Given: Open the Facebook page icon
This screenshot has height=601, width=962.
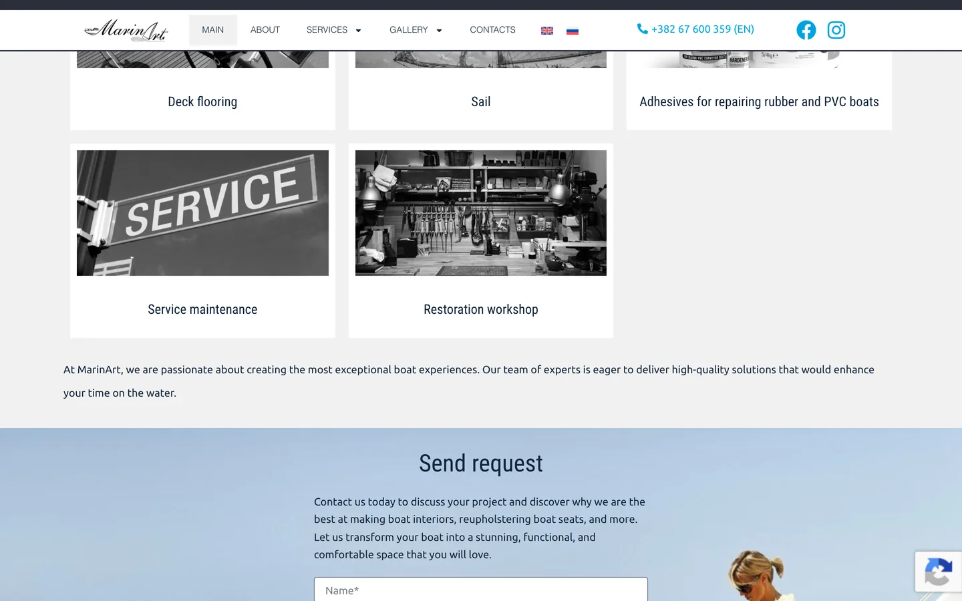Looking at the screenshot, I should tap(806, 30).
